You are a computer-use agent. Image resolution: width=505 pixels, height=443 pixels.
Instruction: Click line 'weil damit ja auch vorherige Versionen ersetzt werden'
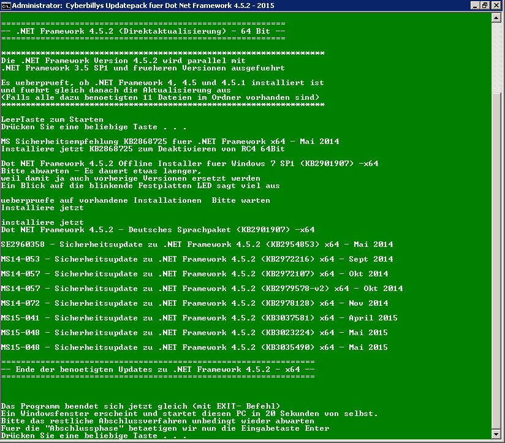click(x=131, y=178)
